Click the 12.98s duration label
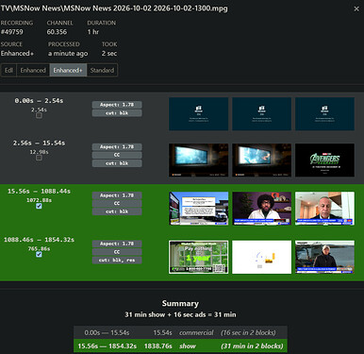Viewport: 364px width, 354px height. (39, 152)
